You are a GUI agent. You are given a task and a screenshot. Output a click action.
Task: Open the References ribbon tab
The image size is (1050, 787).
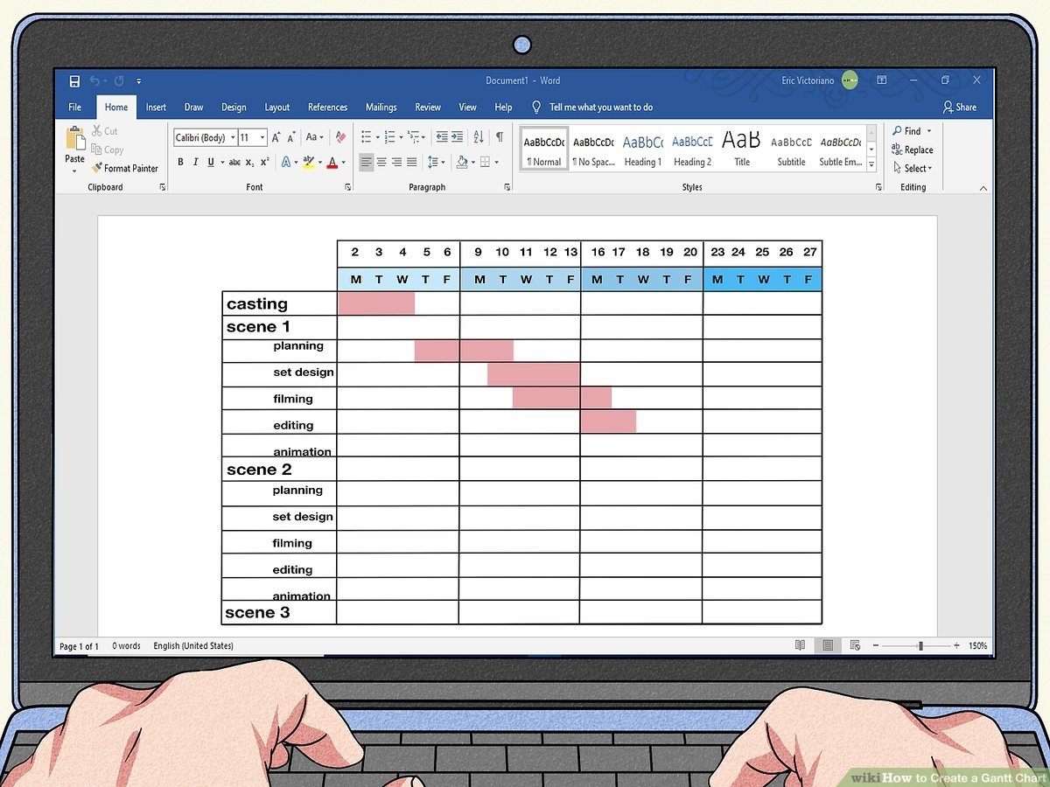click(x=327, y=107)
